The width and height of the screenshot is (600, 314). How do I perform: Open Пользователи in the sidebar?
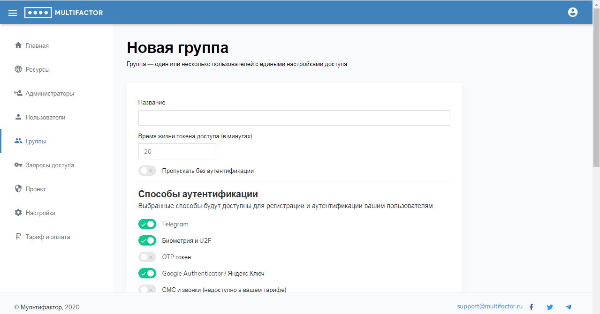tap(45, 117)
